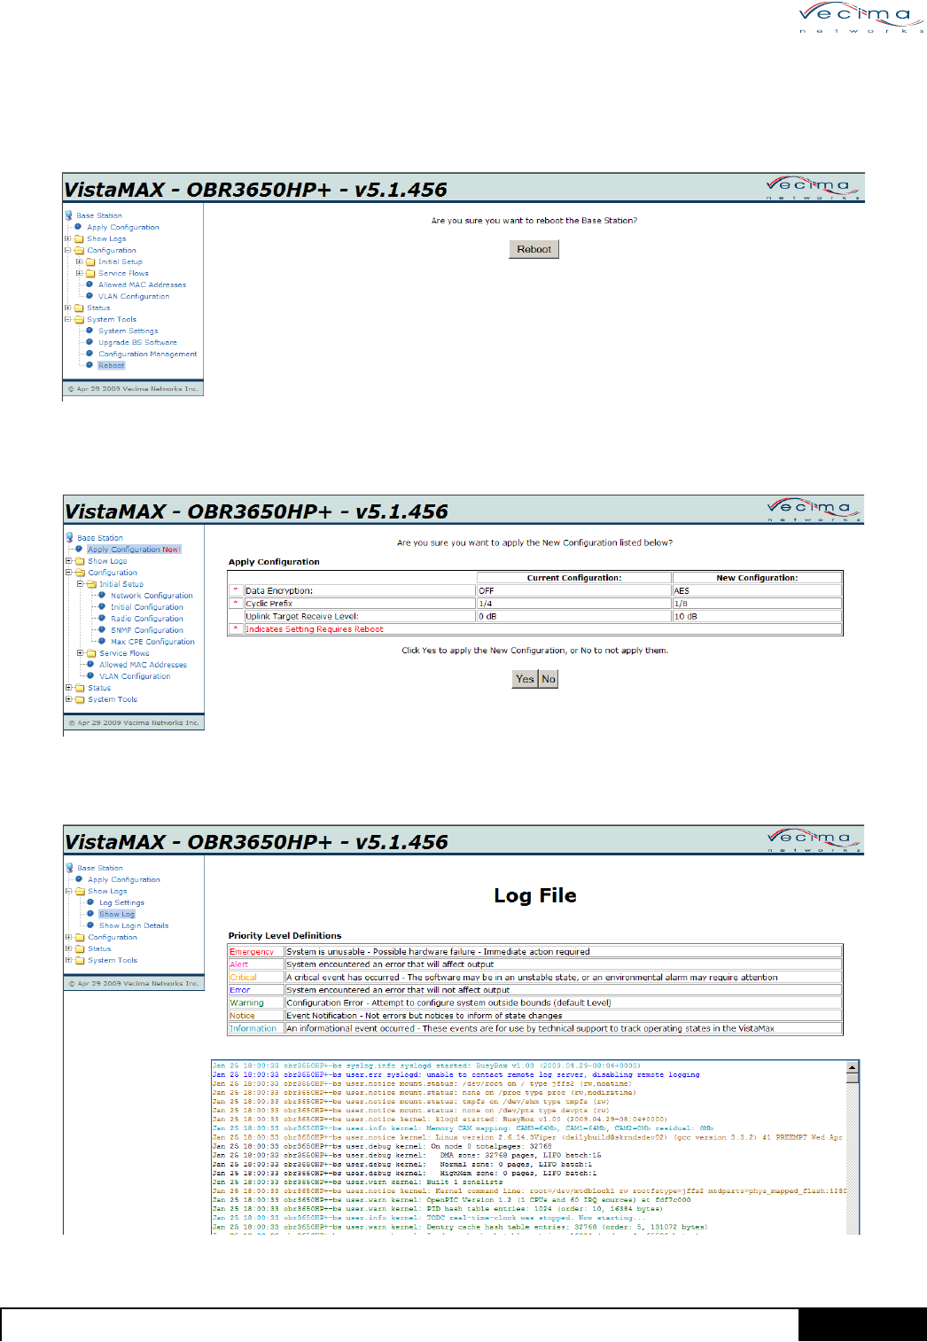Screen dimensions: 927x1342
Task: Open VLAN Configuration in the Apply Configuration screen tree
Action: point(135,676)
